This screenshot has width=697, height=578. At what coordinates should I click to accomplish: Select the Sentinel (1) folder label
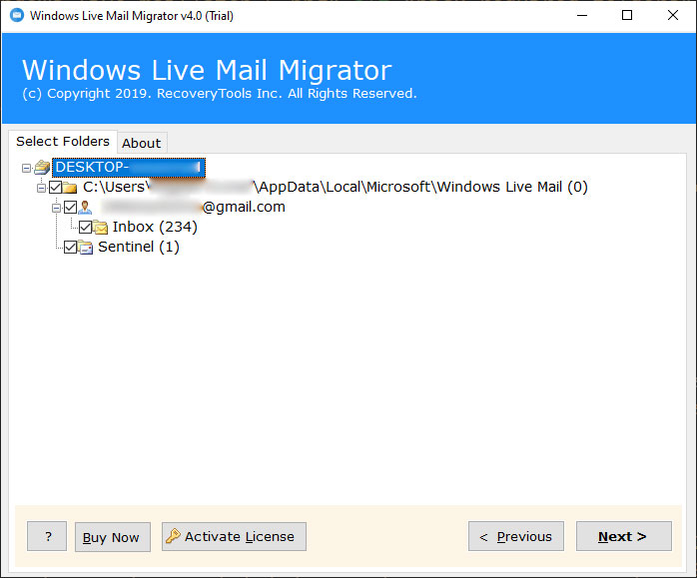pyautogui.click(x=139, y=247)
